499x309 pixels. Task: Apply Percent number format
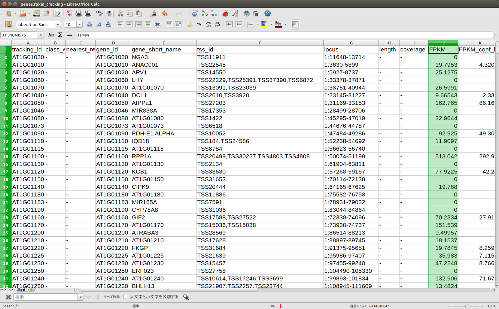click(x=199, y=24)
